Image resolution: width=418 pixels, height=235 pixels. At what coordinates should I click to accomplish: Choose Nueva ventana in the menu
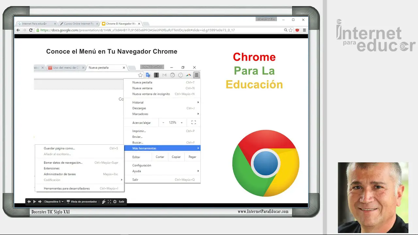162,88
